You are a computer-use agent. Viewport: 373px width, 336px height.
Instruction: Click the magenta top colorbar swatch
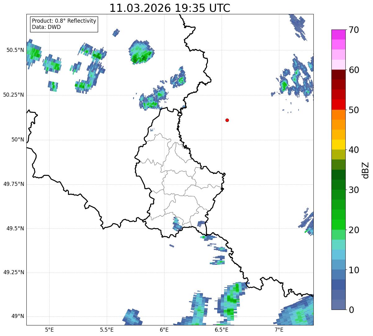(338, 35)
